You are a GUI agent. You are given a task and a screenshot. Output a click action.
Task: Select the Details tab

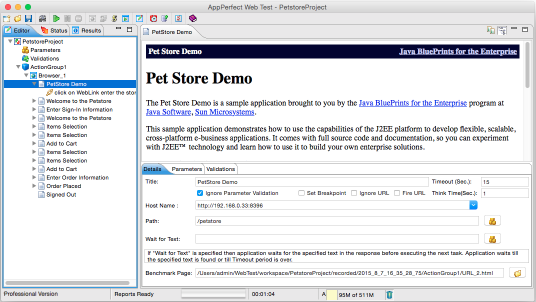[152, 169]
